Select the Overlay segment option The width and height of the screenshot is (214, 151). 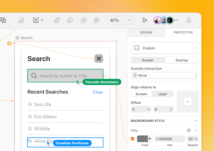pos(181,60)
